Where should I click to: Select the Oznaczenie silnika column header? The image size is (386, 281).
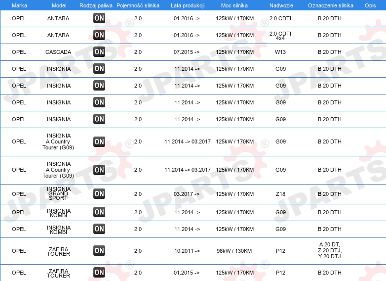click(x=331, y=5)
